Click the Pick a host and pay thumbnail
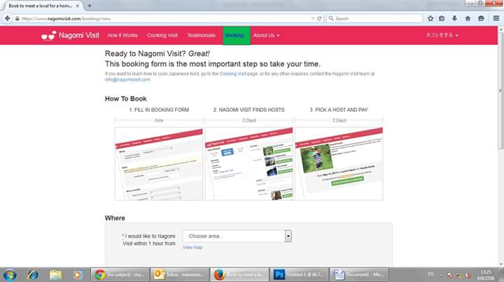The image size is (504, 282). point(339,164)
